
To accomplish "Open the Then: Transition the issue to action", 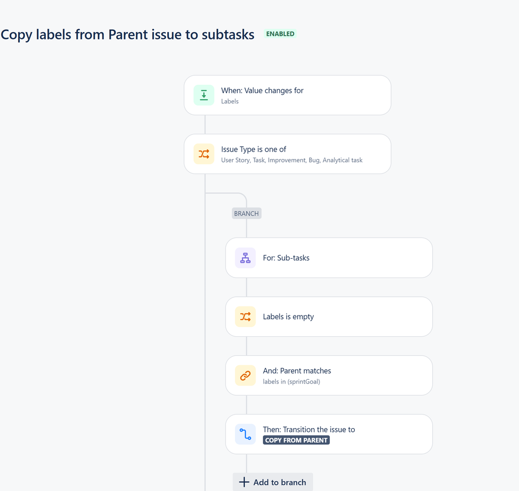I will tap(329, 434).
